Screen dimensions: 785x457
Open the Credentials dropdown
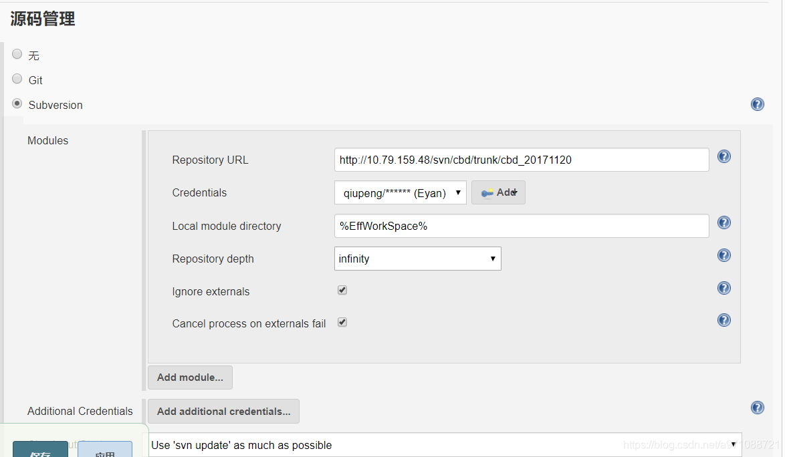click(400, 192)
